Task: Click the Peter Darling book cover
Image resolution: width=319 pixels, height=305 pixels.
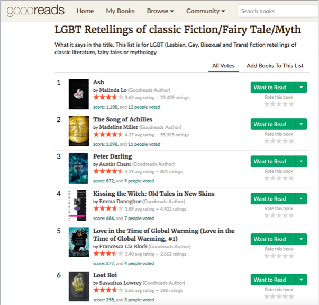Action: [x=78, y=168]
